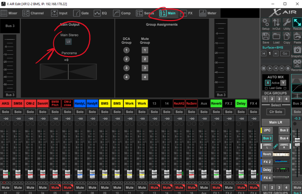Select the USBREC L bus
This screenshot has height=194, width=302.
click(267, 146)
